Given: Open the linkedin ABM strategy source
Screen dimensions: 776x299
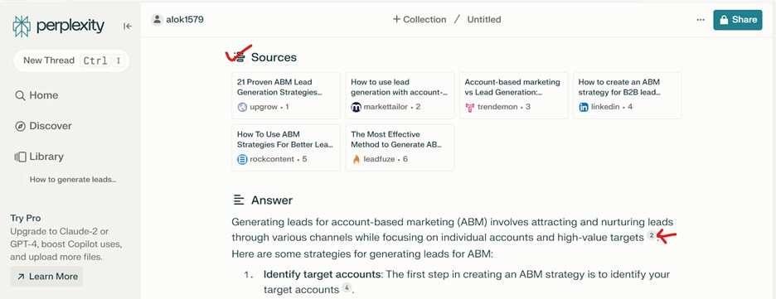Looking at the screenshot, I should coord(628,95).
